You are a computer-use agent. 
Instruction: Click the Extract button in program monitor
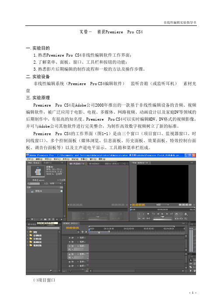181,218
